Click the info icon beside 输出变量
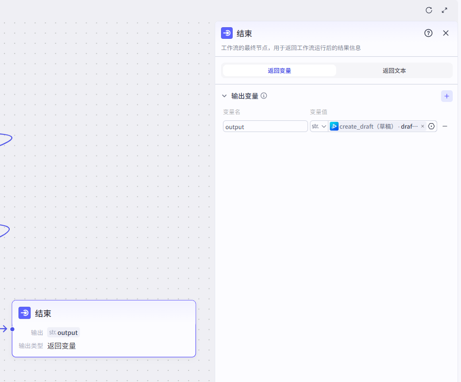461x382 pixels. [x=264, y=96]
